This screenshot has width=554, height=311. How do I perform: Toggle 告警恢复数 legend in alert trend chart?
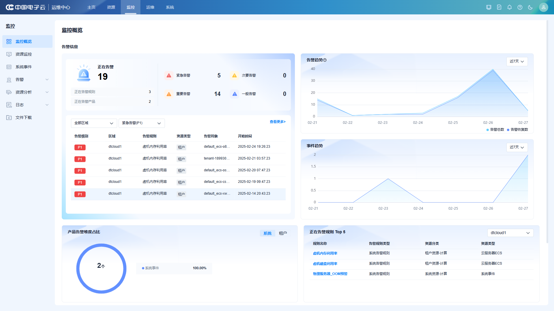point(517,130)
